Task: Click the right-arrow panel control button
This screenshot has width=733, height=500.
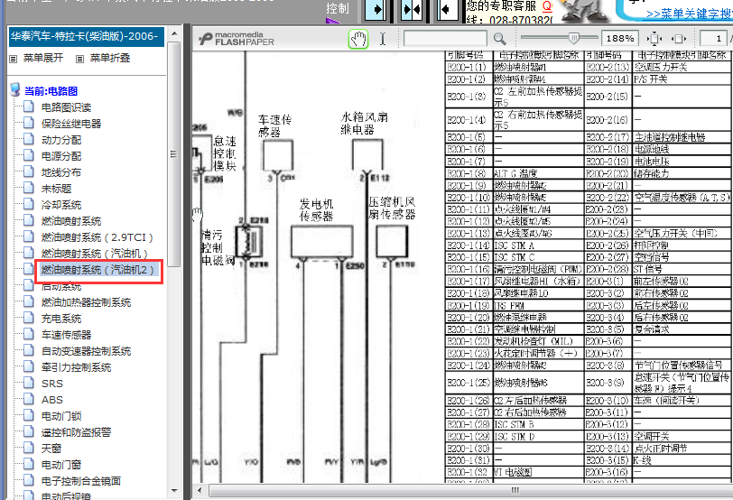Action: [x=376, y=9]
